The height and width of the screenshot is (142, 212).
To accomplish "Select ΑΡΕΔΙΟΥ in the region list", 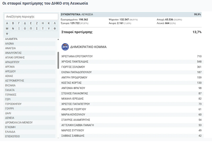I will pyautogui.click(x=30, y=71).
